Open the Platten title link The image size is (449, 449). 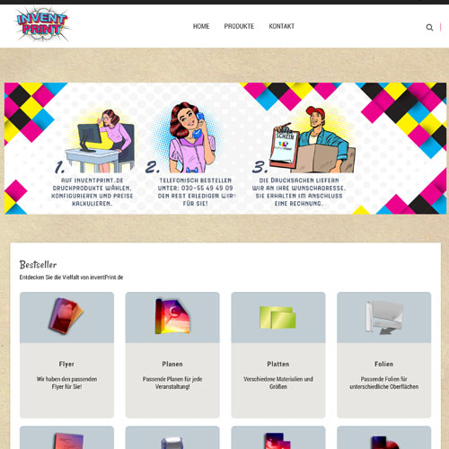(x=278, y=364)
